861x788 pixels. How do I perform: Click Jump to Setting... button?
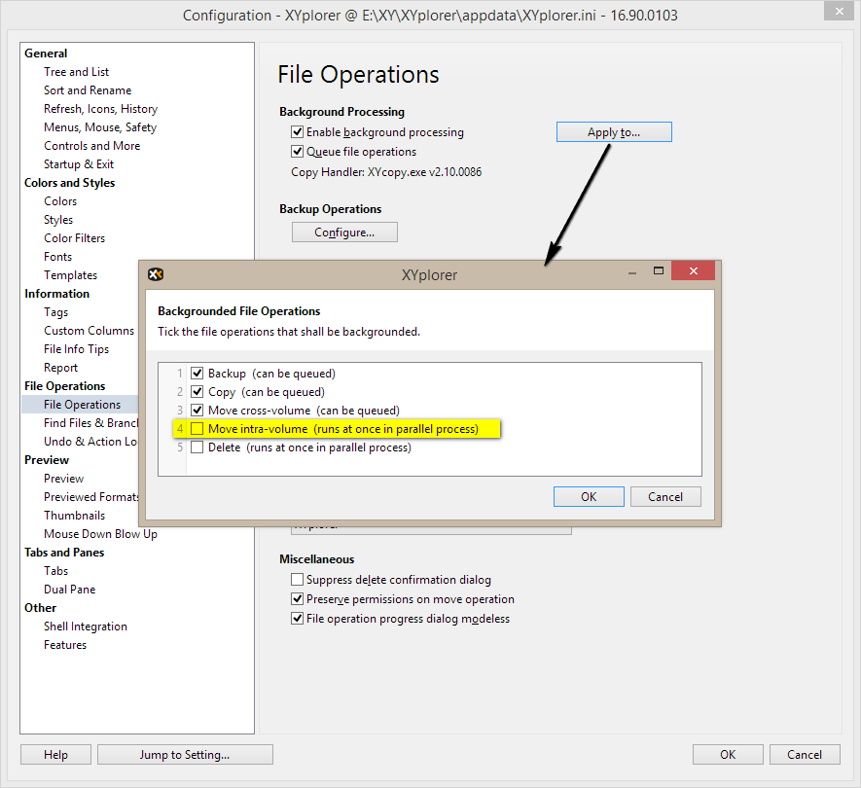coord(185,754)
